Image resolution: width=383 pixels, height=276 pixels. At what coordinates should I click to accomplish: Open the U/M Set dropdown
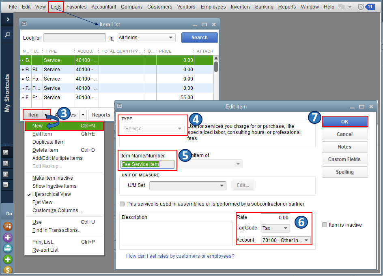coord(187,185)
